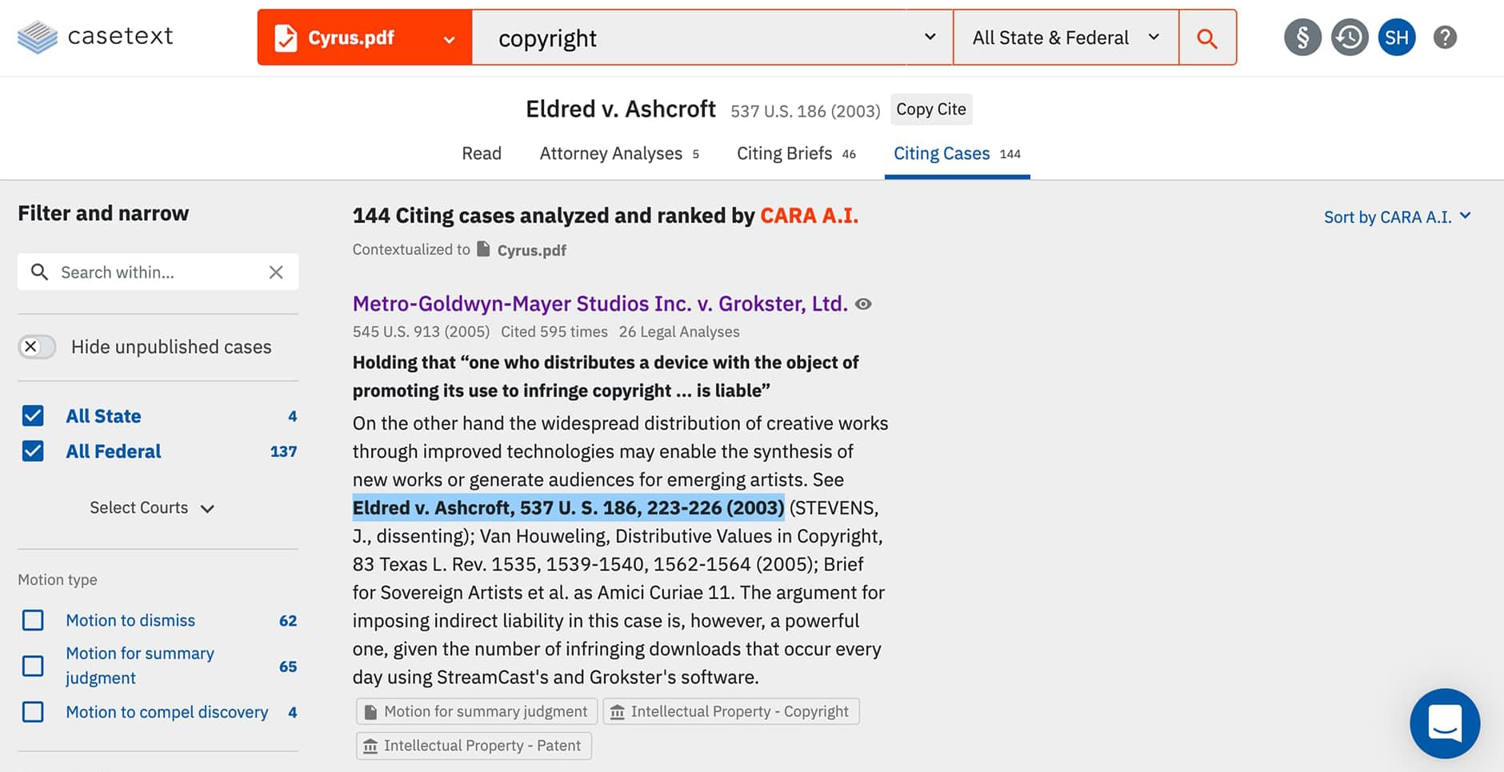This screenshot has height=772, width=1504.
Task: Click the Copy Cite button
Action: 931,110
